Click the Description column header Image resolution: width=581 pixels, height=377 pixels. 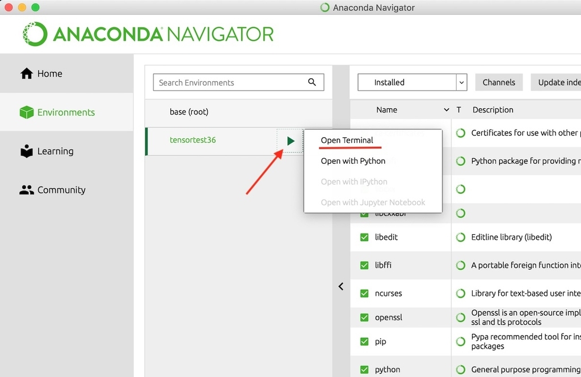493,109
